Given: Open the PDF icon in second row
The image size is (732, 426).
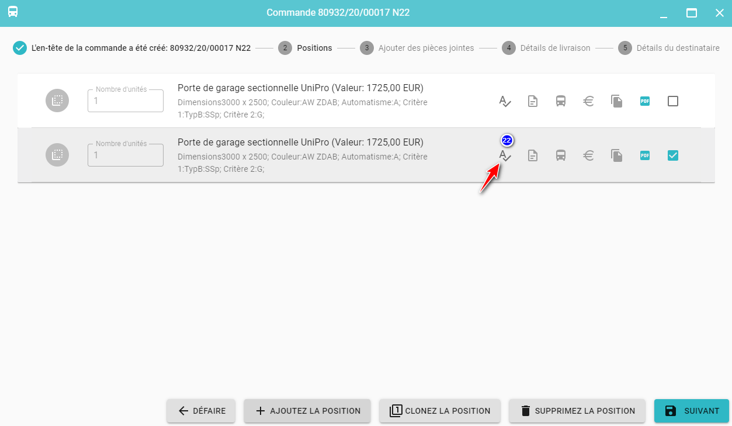Looking at the screenshot, I should [645, 155].
